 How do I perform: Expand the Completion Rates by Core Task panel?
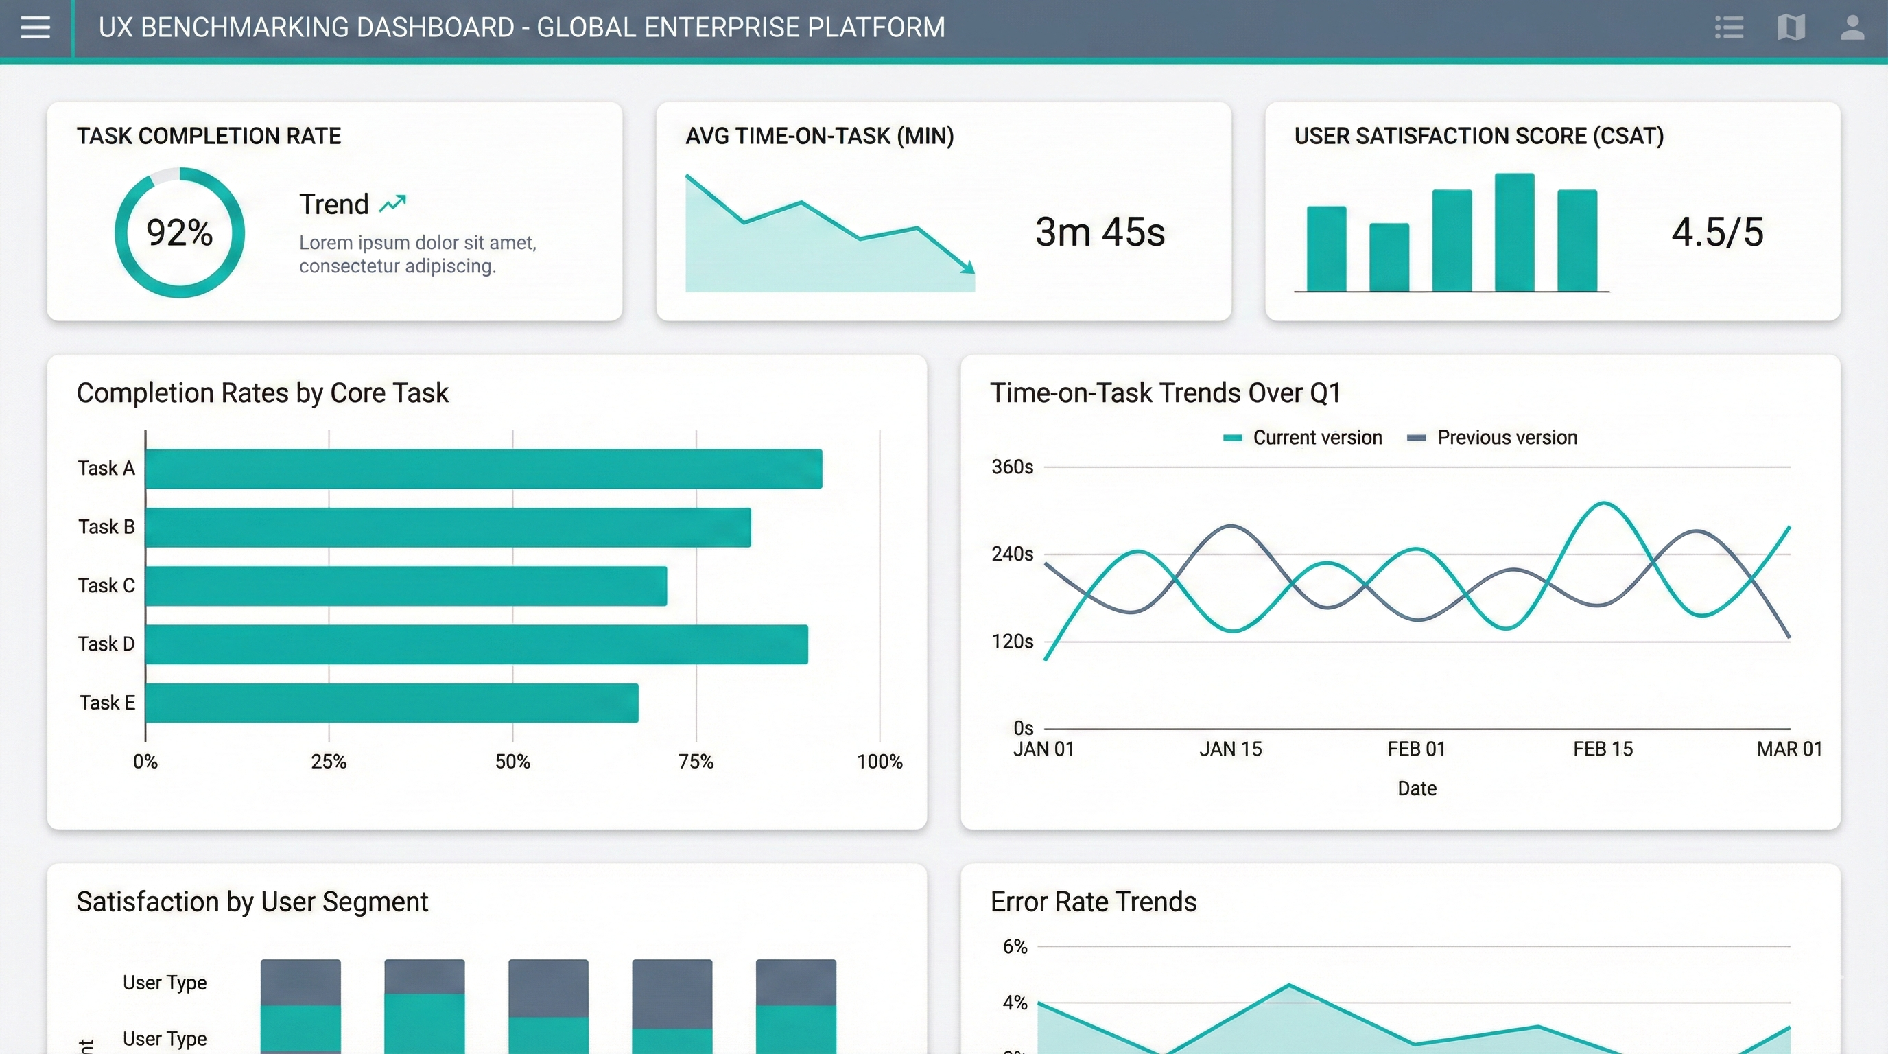click(262, 393)
